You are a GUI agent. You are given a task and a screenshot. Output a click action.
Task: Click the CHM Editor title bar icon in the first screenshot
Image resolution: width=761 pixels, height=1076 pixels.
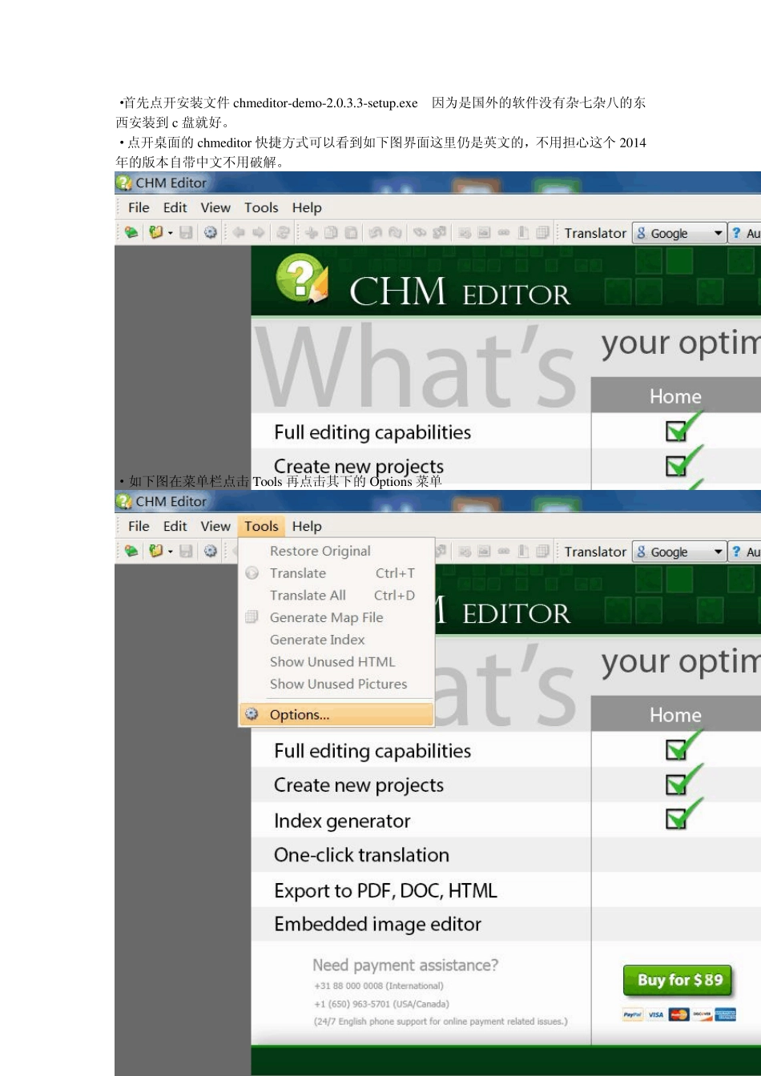pos(124,183)
